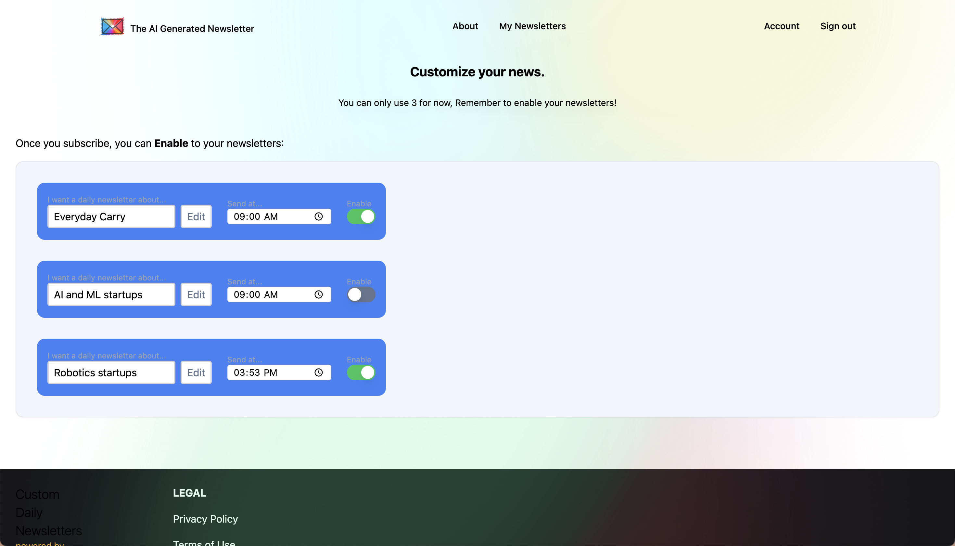The image size is (955, 546).
Task: Disable the Everyday Carry newsletter toggle
Action: click(361, 216)
